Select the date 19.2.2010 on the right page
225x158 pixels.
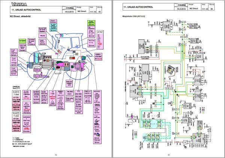click(x=181, y=9)
